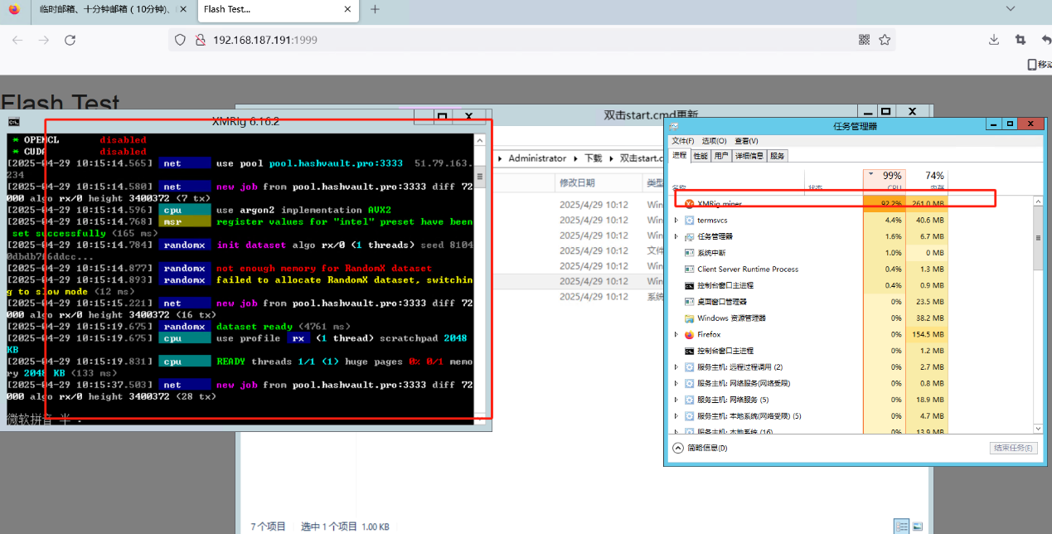Expand the Firefox process group
This screenshot has height=534, width=1052.
click(x=676, y=334)
